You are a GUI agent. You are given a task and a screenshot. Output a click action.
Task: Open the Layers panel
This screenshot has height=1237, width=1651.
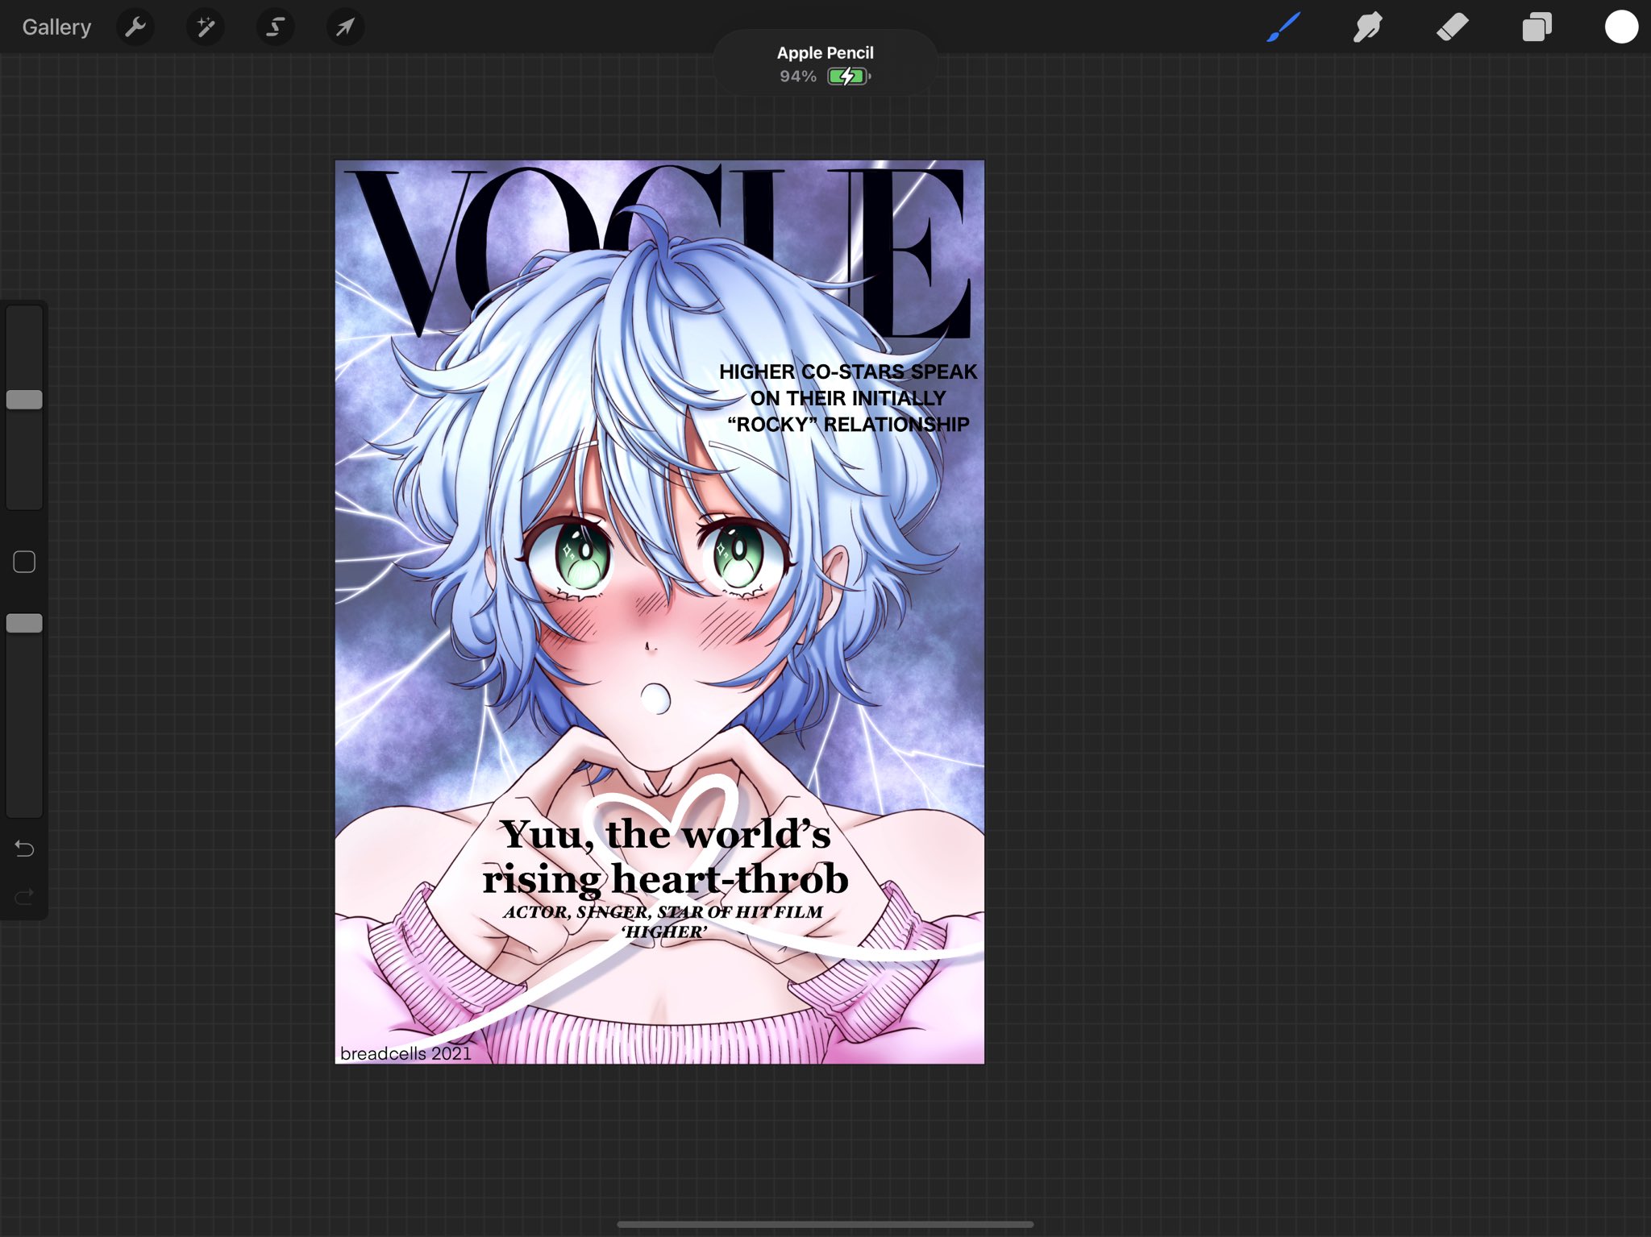coord(1537,27)
